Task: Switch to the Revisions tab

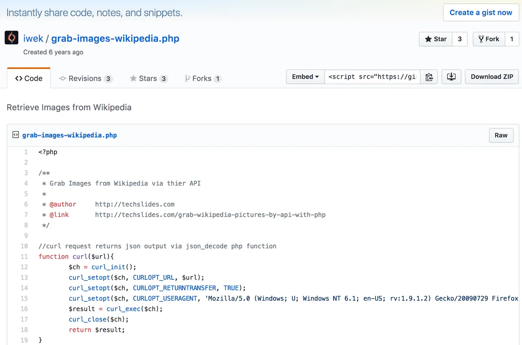Action: click(85, 78)
